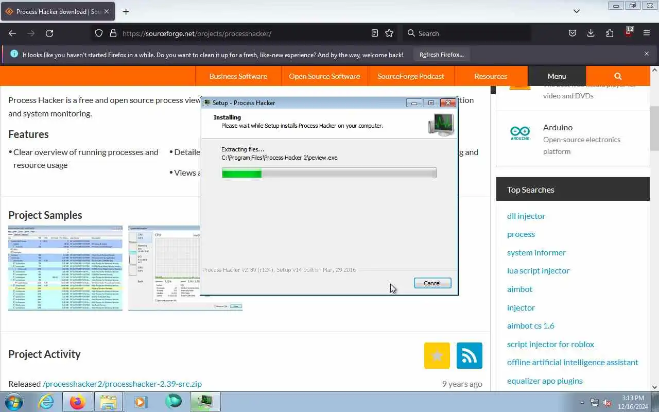Click the blue RSS feed icon
659x412 pixels.
click(470, 355)
